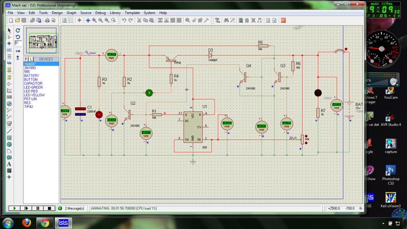Click the Print design icon
407x229 pixels.
coord(47,20)
